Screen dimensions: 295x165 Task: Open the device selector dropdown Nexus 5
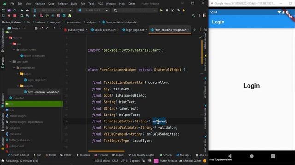tap(53, 10)
